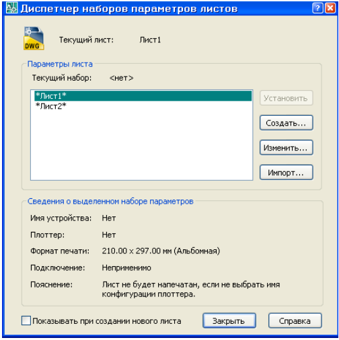Viewport: 339px width, 340px height.
Task: Open help via the Справка button
Action: (x=295, y=321)
